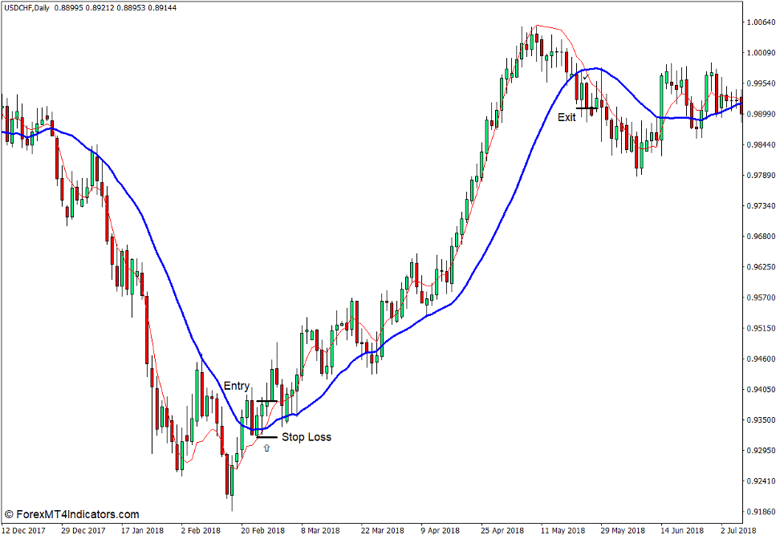Click the 12 Dec 2017 axis label
Screen dimensions: 784x539
[24, 529]
